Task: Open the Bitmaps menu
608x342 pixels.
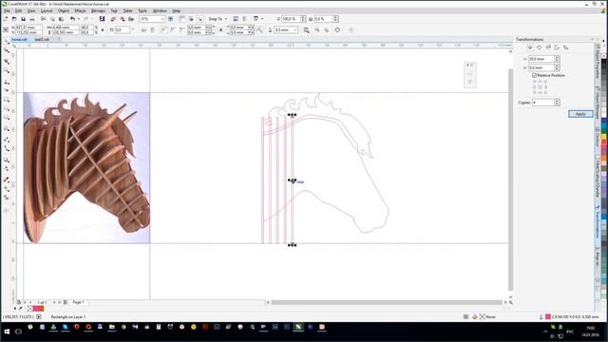Action: tap(98, 10)
